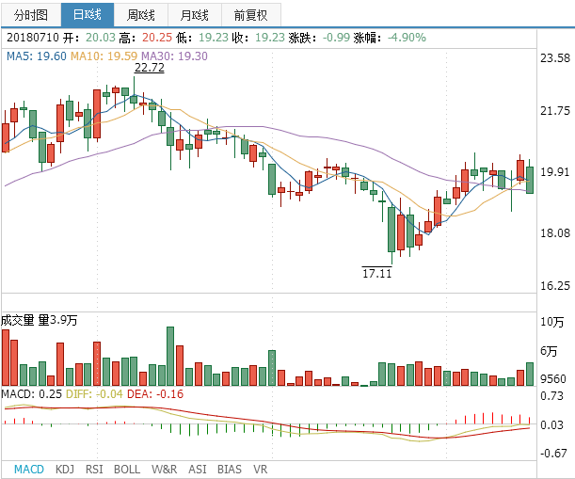Open the 周K线 tab
Screen dimensions: 575x479
141,15
